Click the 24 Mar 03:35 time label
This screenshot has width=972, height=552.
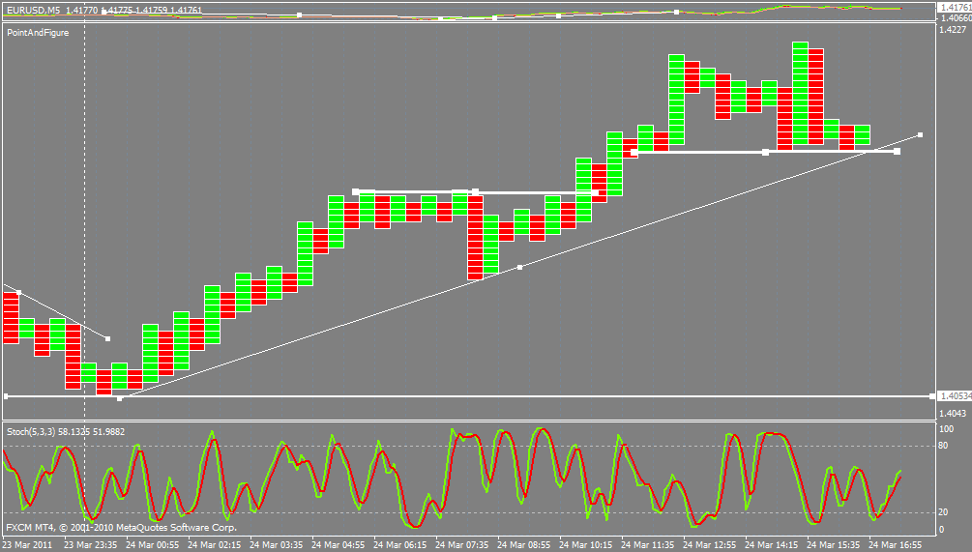277,545
